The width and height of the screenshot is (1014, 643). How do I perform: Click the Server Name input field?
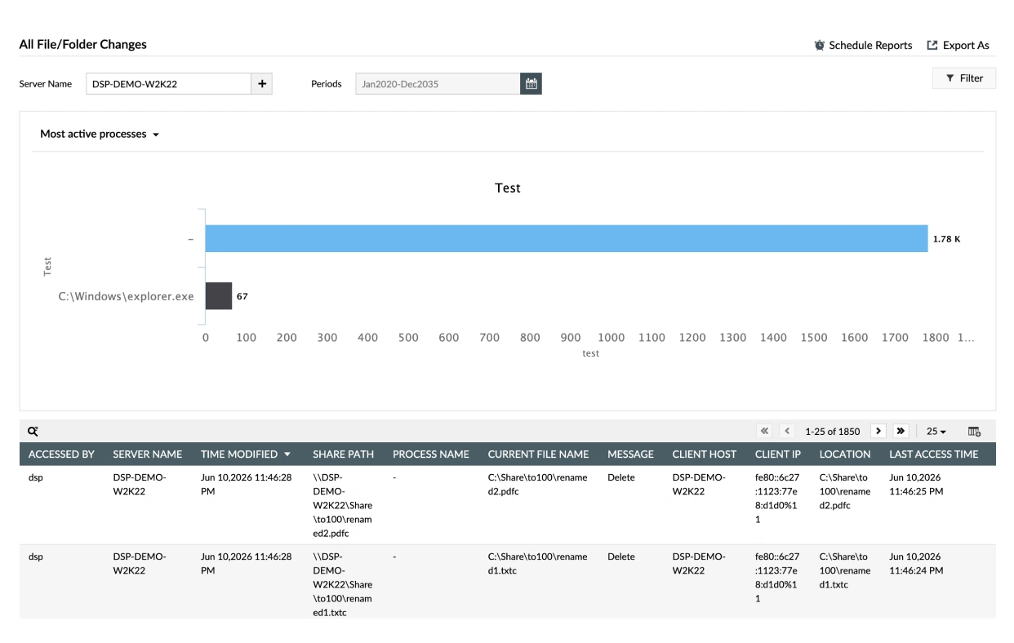click(168, 83)
